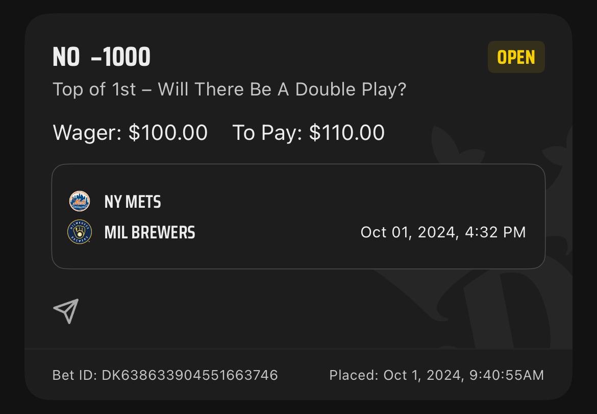
Task: Select the NY METS team name
Action: pyautogui.click(x=133, y=202)
